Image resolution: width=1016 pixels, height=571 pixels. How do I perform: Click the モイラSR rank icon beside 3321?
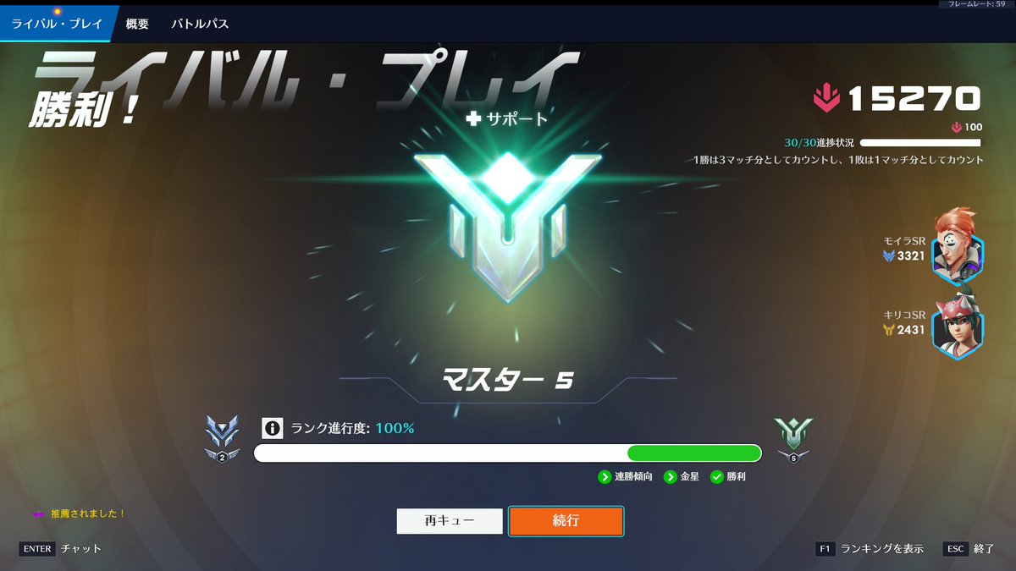click(889, 256)
